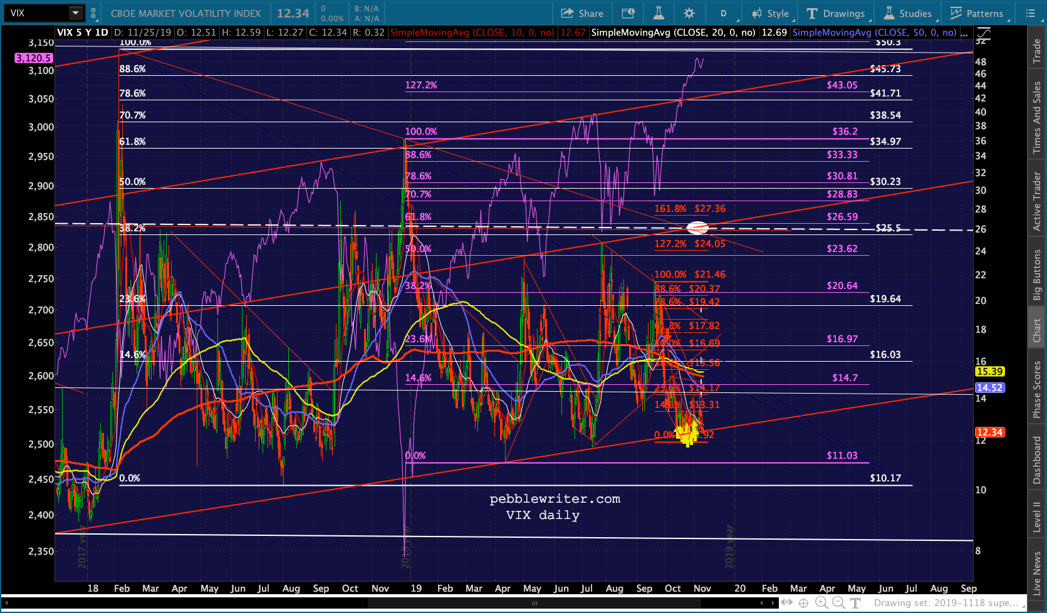Image resolution: width=1047 pixels, height=613 pixels.
Task: Open the Studies menu
Action: [x=908, y=13]
